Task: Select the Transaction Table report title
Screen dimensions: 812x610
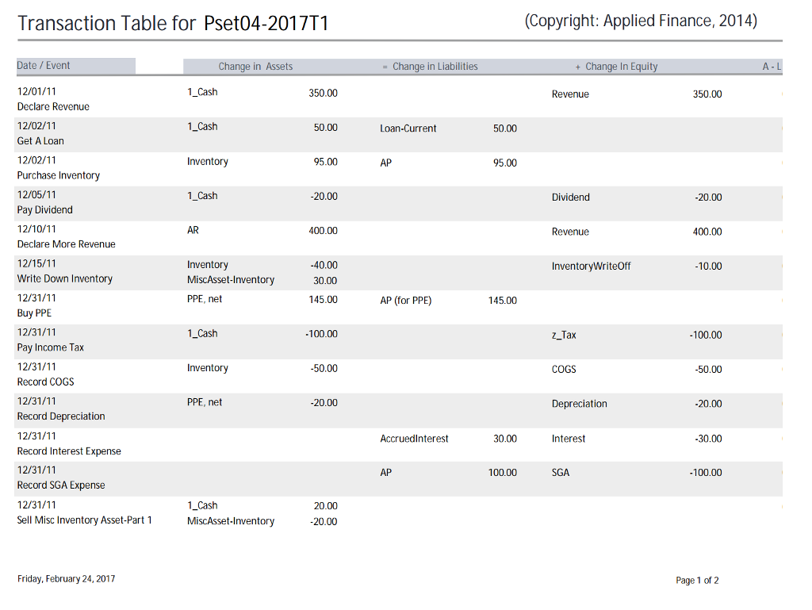Action: 173,24
